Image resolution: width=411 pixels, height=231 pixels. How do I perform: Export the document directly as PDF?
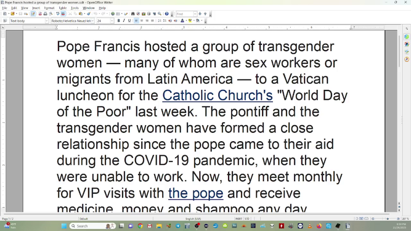[x=40, y=14]
